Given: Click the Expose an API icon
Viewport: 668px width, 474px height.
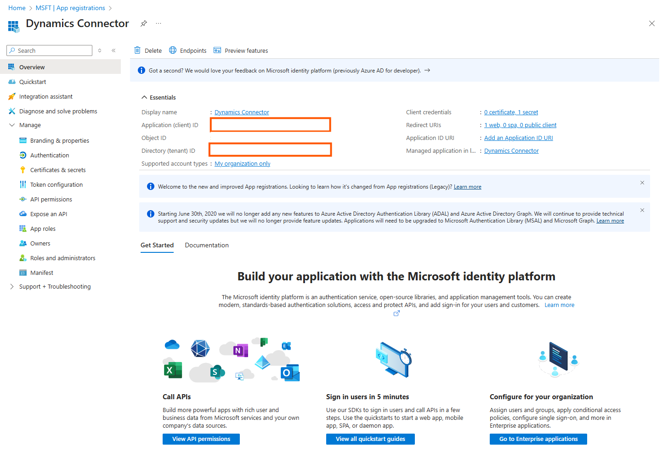Looking at the screenshot, I should [23, 214].
